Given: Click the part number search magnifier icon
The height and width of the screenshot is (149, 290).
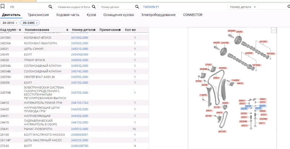Looking at the screenshot, I should pos(137,7).
